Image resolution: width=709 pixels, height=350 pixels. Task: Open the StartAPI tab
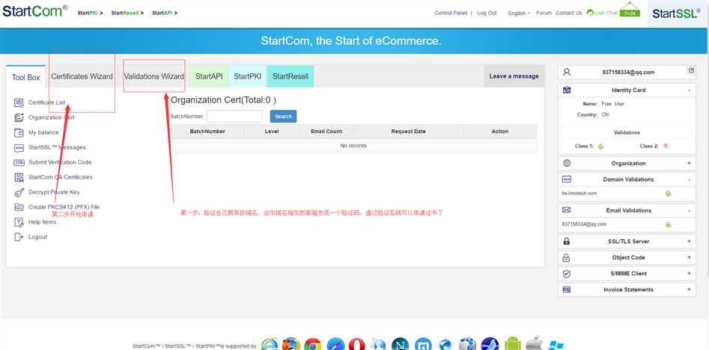(209, 76)
